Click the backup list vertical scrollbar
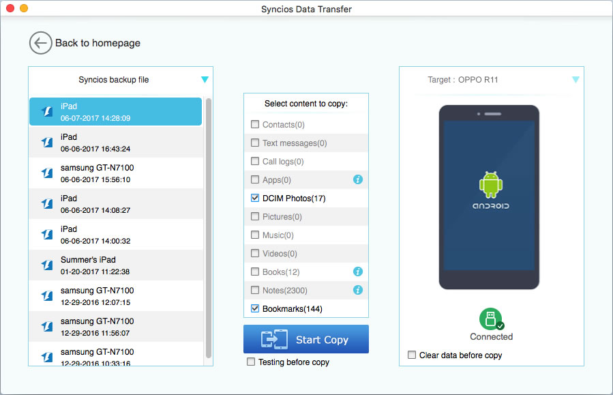The image size is (613, 395). (209, 228)
